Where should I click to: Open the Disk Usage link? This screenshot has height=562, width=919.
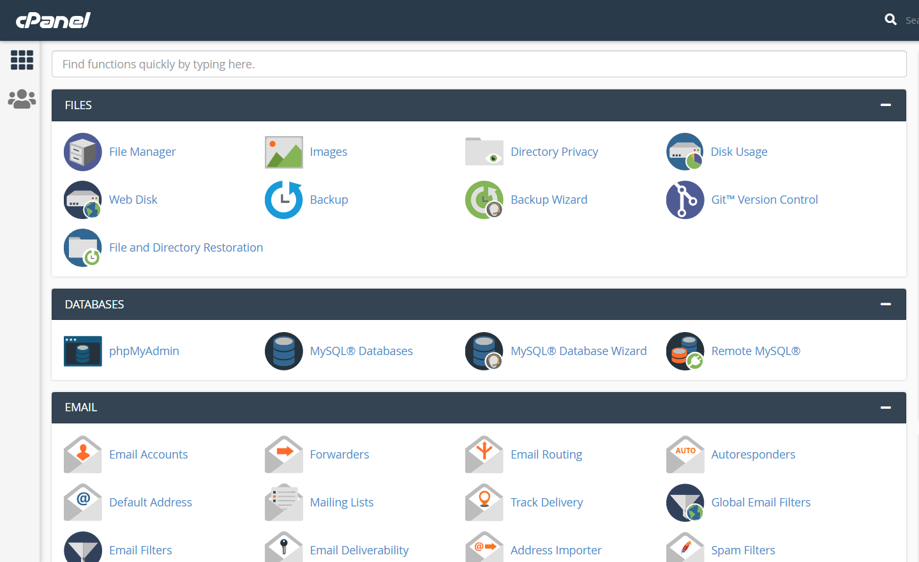[739, 152]
